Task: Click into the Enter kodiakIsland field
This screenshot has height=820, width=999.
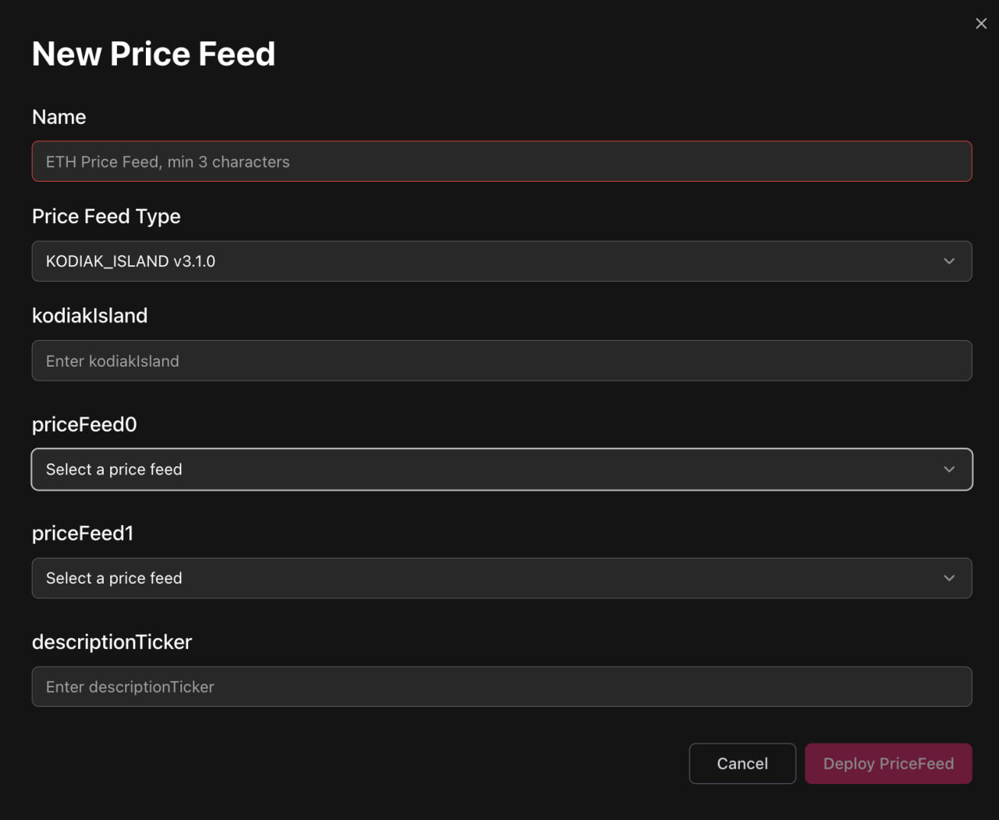Action: pyautogui.click(x=501, y=361)
